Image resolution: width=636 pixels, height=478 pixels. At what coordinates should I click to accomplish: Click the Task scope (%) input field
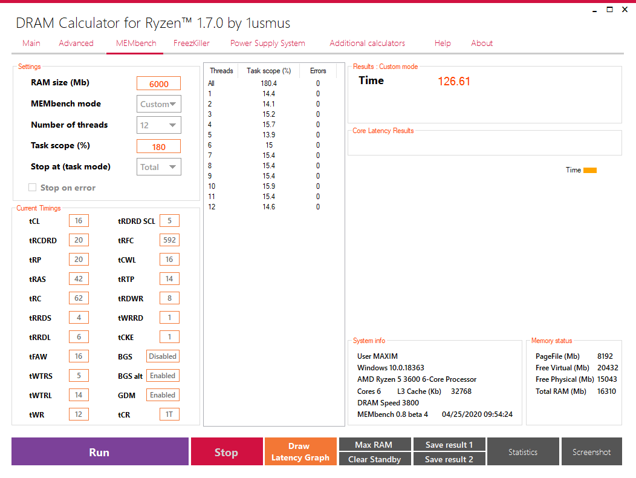158,146
